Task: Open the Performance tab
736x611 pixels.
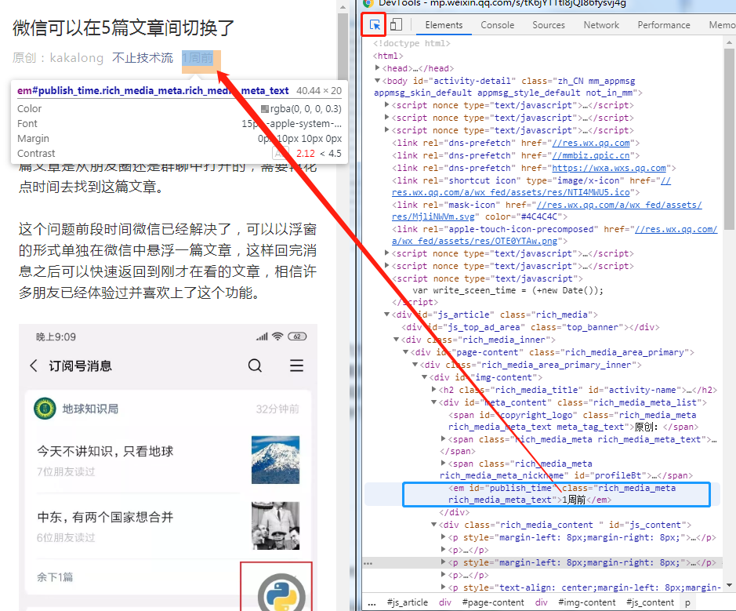Action: (663, 25)
